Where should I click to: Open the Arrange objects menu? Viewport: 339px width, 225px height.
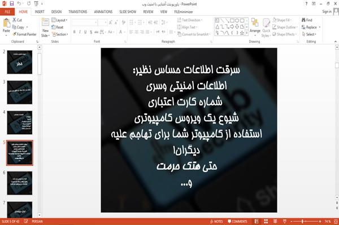pyautogui.click(x=255, y=27)
